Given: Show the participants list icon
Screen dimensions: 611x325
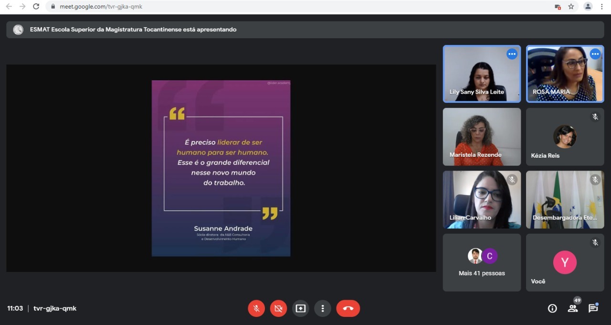Looking at the screenshot, I should (x=573, y=308).
